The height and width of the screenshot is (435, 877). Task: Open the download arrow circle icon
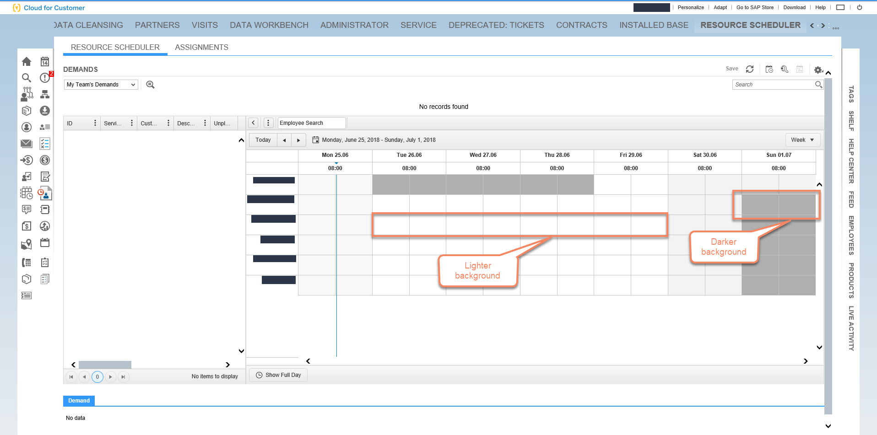[x=45, y=111]
